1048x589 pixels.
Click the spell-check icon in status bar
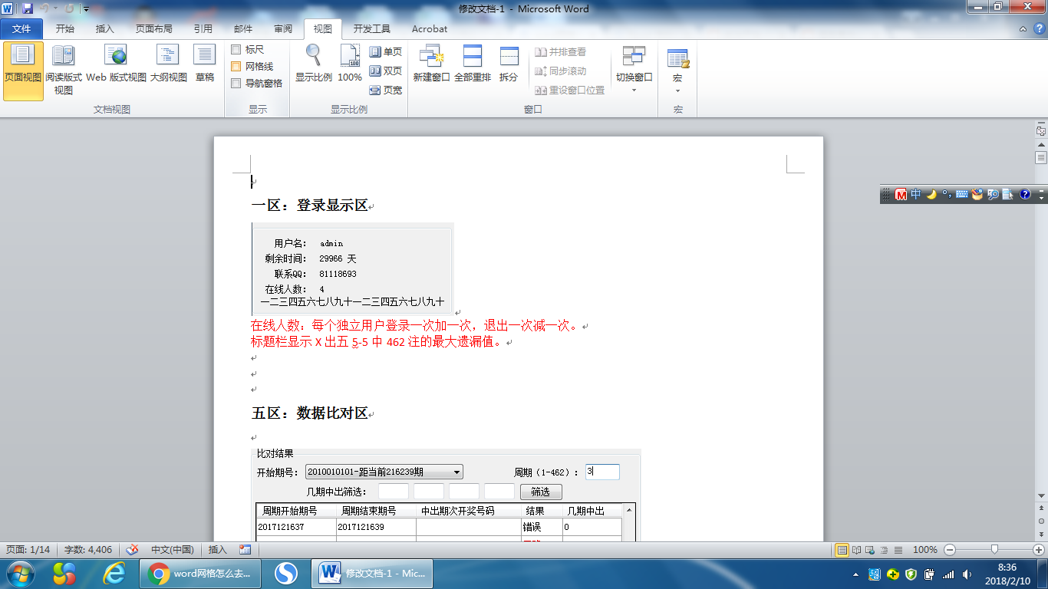point(132,549)
